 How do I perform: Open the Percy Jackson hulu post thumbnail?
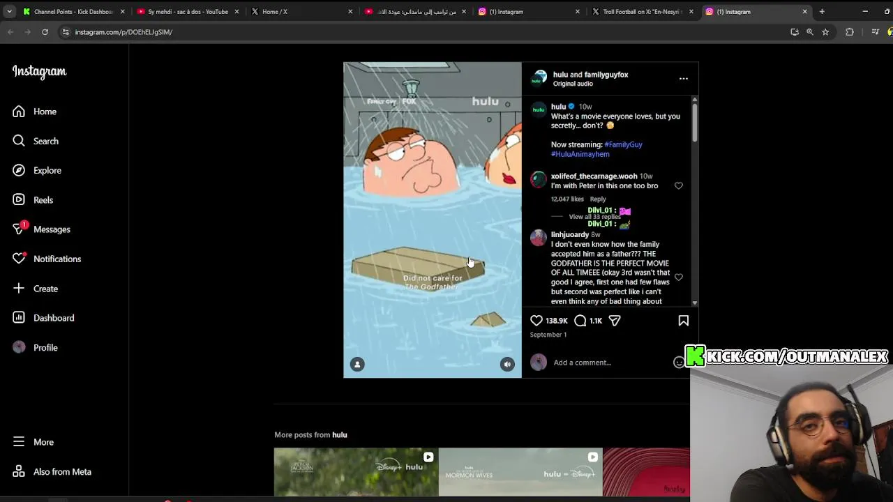pos(356,472)
